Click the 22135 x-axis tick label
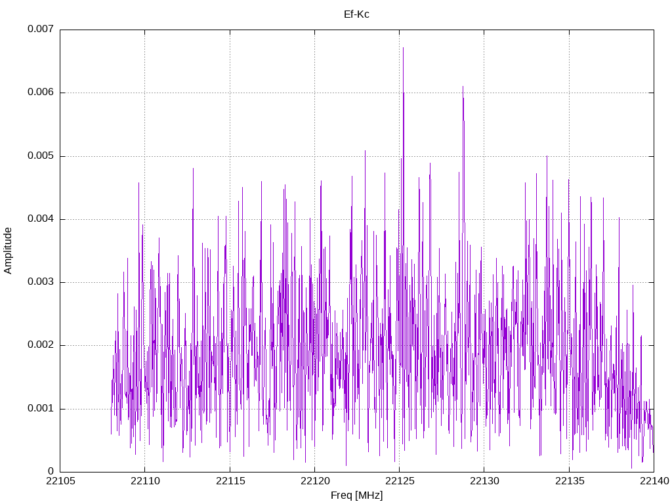The image size is (672, 504). (x=570, y=481)
